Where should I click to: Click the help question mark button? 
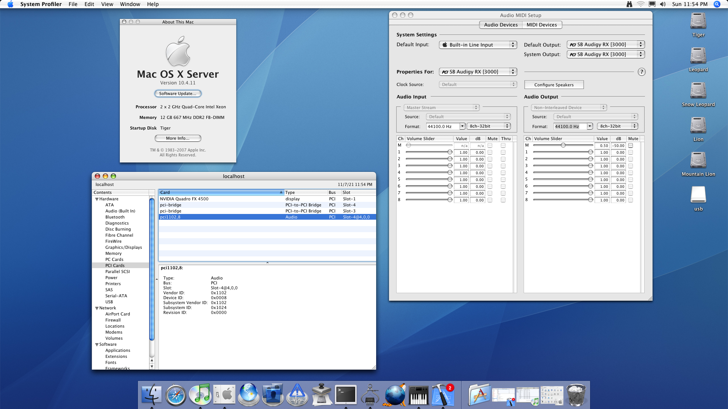(x=641, y=72)
